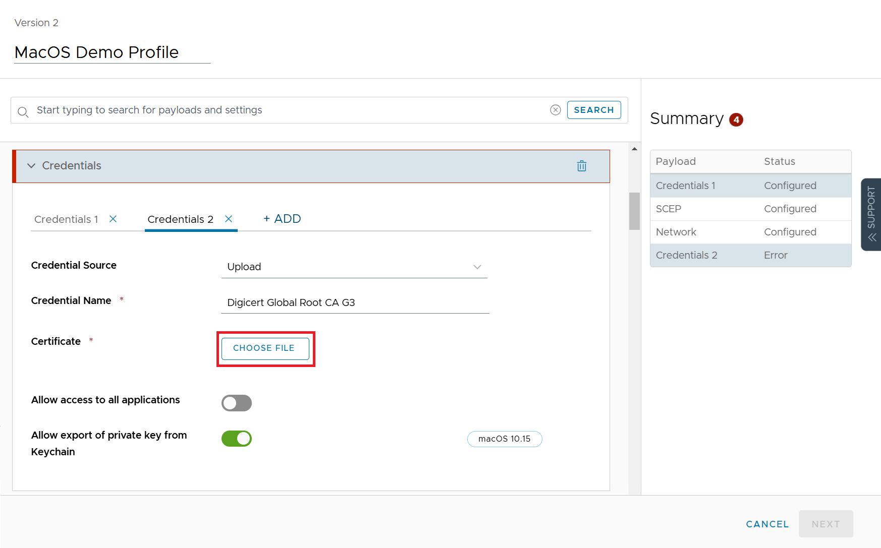The width and height of the screenshot is (881, 548).
Task: Click the payload search input field
Action: 290,110
